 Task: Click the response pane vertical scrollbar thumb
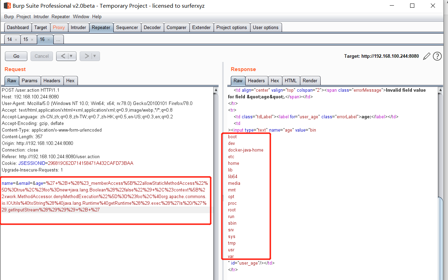441,238
